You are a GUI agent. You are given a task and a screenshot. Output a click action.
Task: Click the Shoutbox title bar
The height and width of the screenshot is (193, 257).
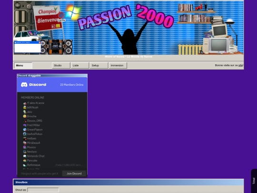tap(128, 183)
